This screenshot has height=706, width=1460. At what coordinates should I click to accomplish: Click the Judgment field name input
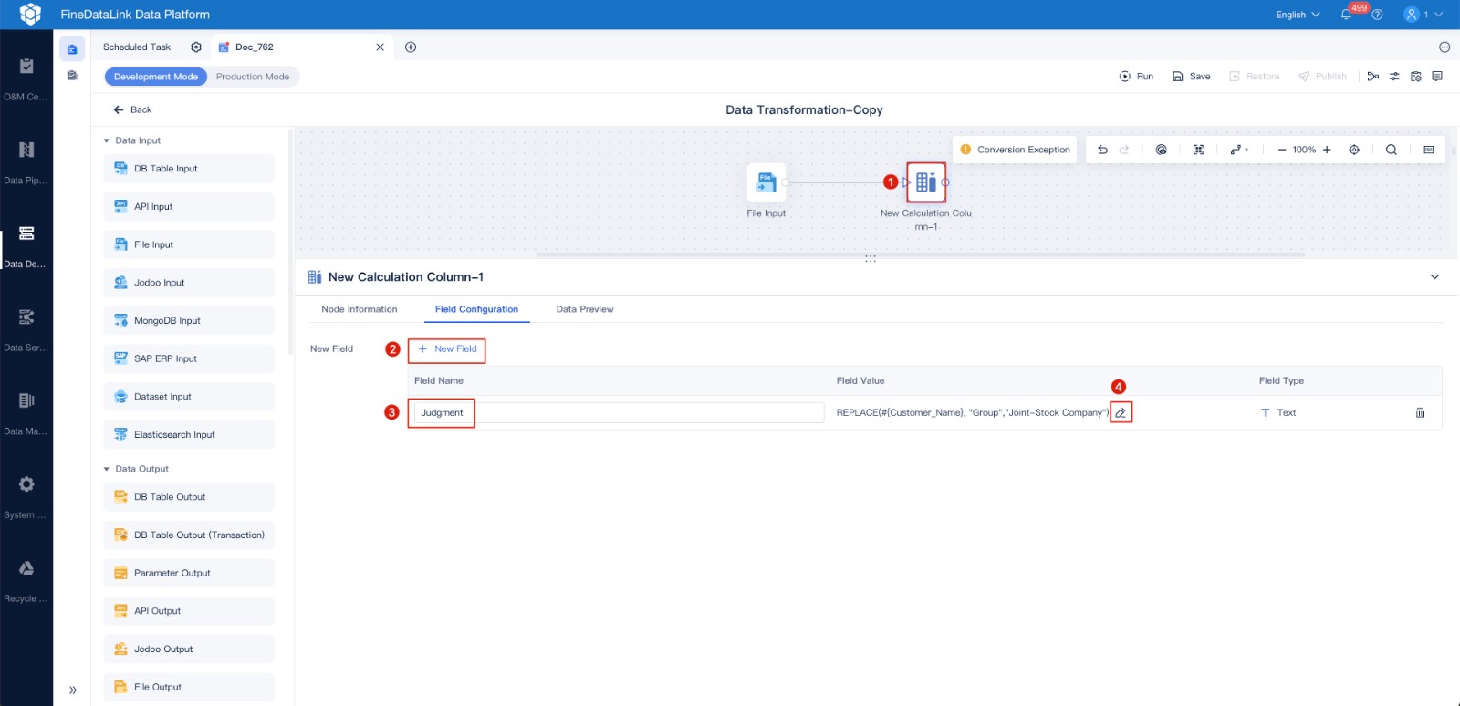point(619,413)
